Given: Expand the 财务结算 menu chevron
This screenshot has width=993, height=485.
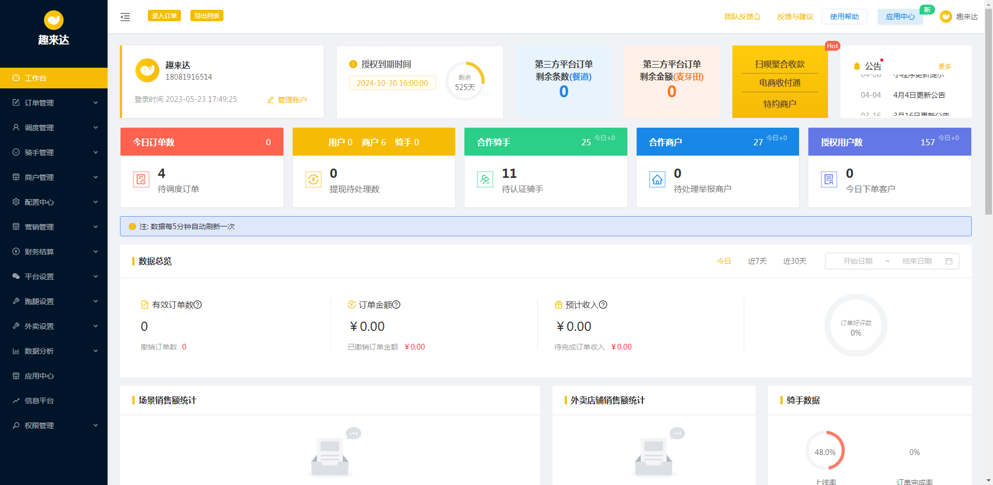Looking at the screenshot, I should point(96,252).
